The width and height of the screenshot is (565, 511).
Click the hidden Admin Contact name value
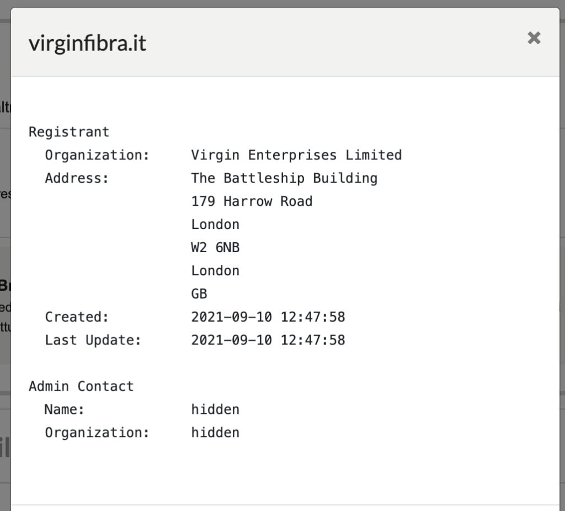coord(215,409)
